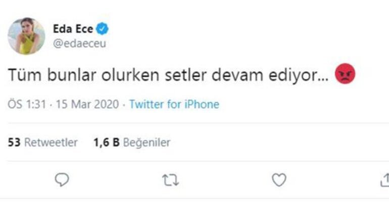
Task: Click the 1,6 B likes figure
Action: [106, 143]
